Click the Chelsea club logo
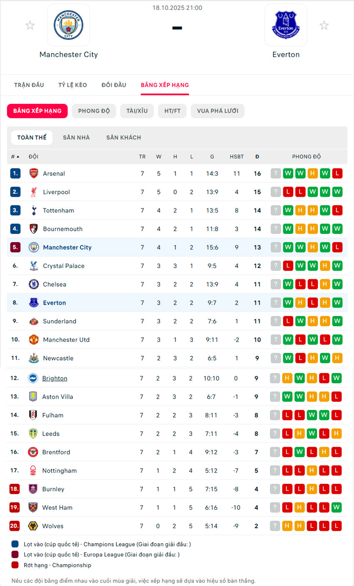This screenshot has width=354, height=586. click(34, 284)
